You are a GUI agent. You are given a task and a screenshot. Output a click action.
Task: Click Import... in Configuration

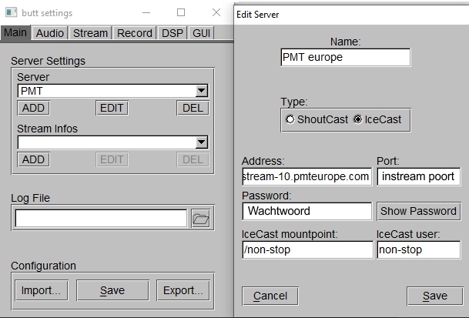click(42, 290)
